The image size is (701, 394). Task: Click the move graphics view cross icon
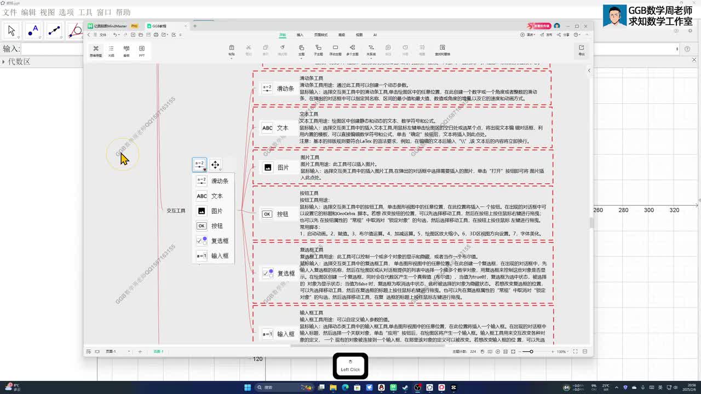tap(215, 165)
